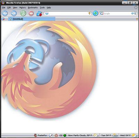
Task: Click the 'Tue: 54° F' forecast text
Action: (x=106, y=135)
